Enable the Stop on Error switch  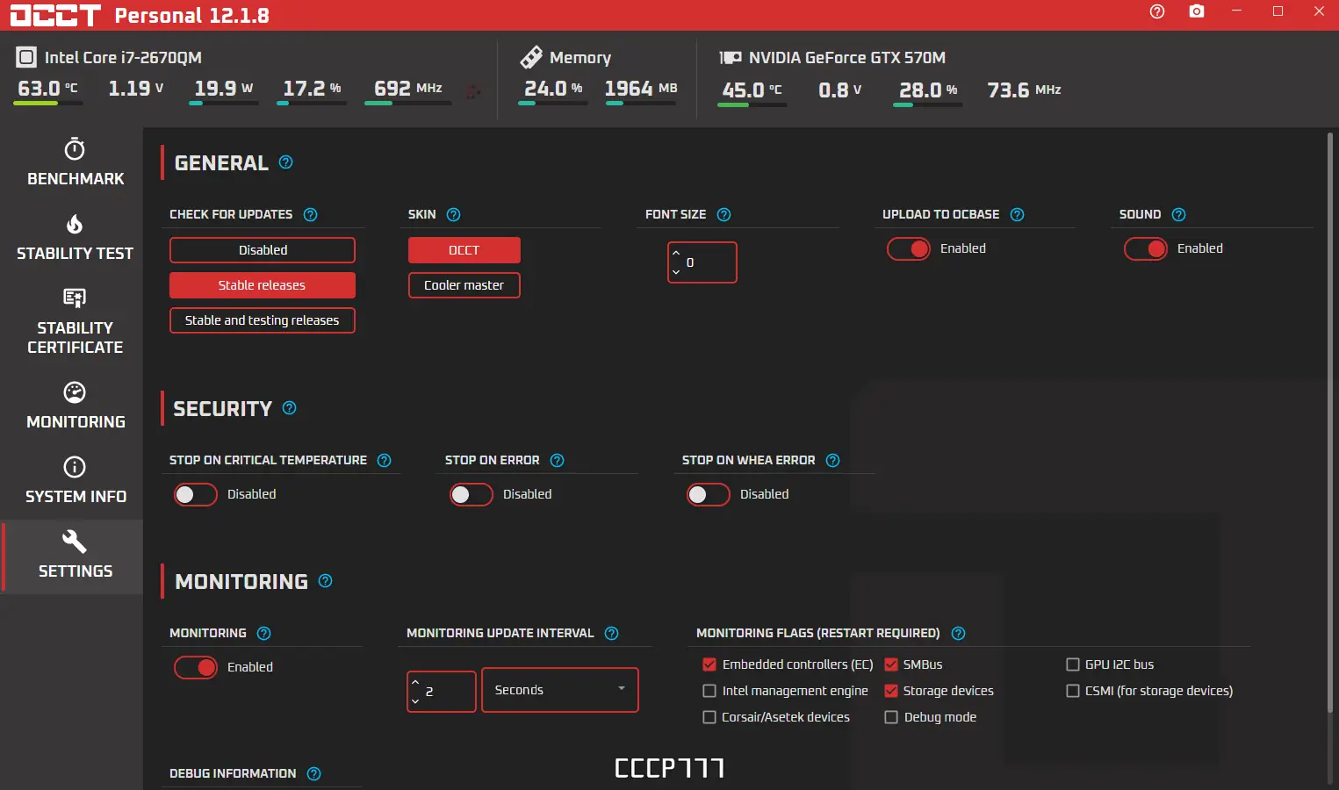pos(472,495)
